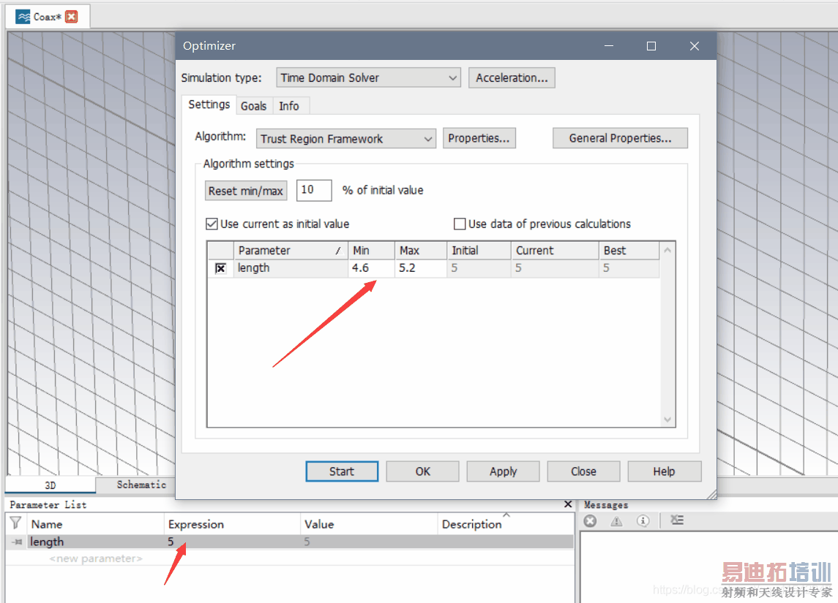This screenshot has width=838, height=603.
Task: Click the Coax document wave icon
Action: coord(23,17)
